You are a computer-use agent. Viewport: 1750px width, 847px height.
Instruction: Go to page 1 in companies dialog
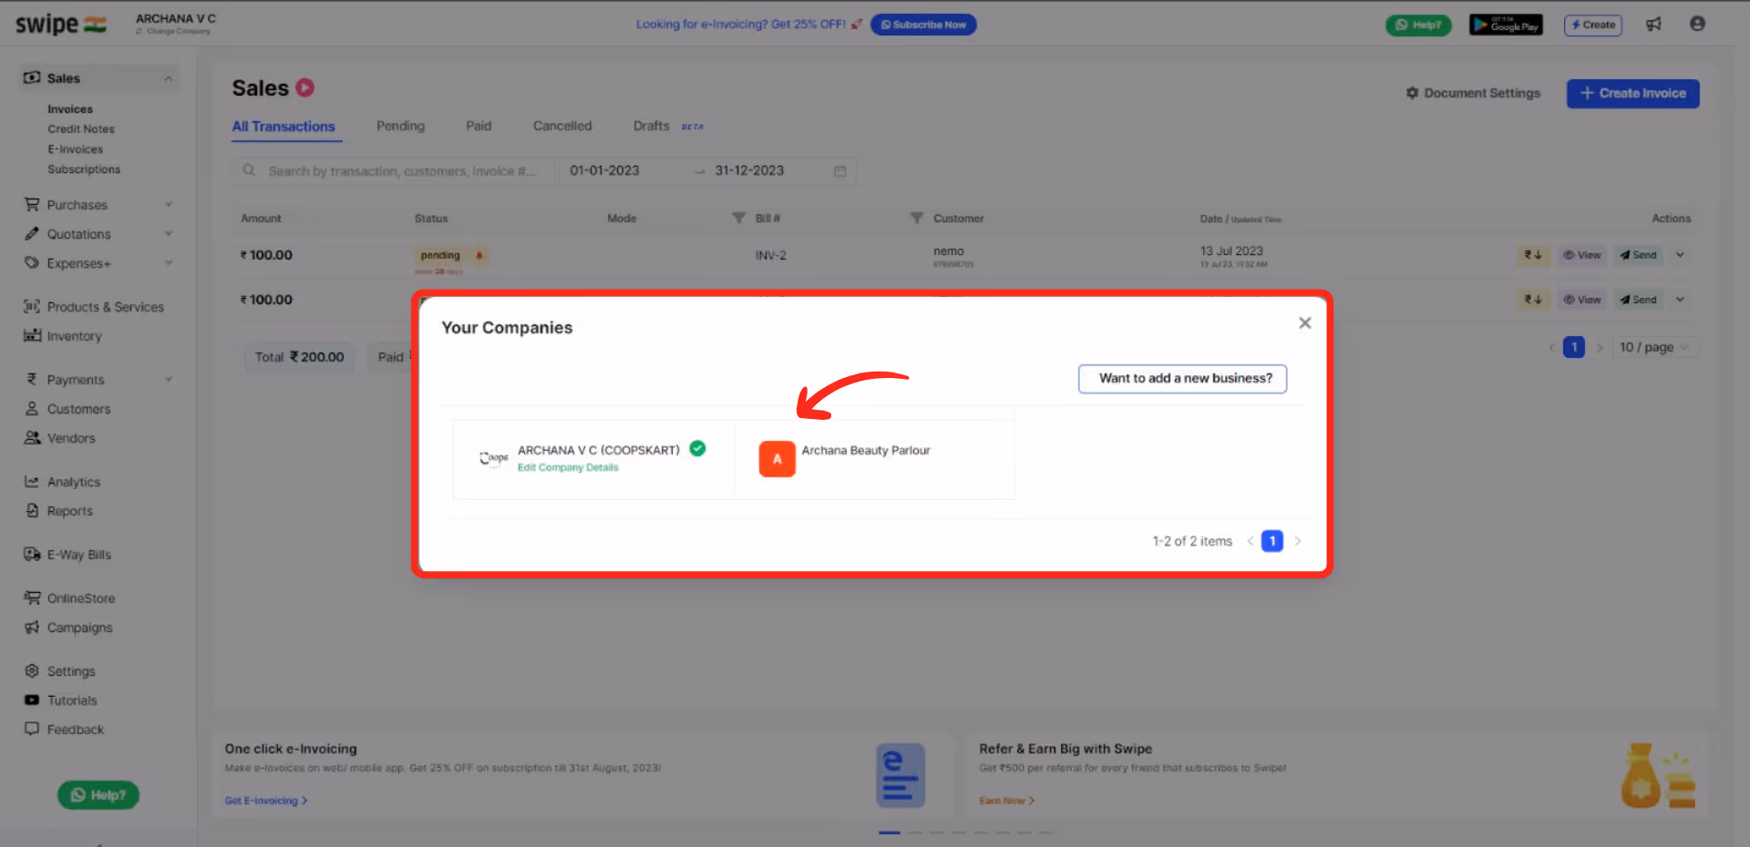coord(1271,541)
